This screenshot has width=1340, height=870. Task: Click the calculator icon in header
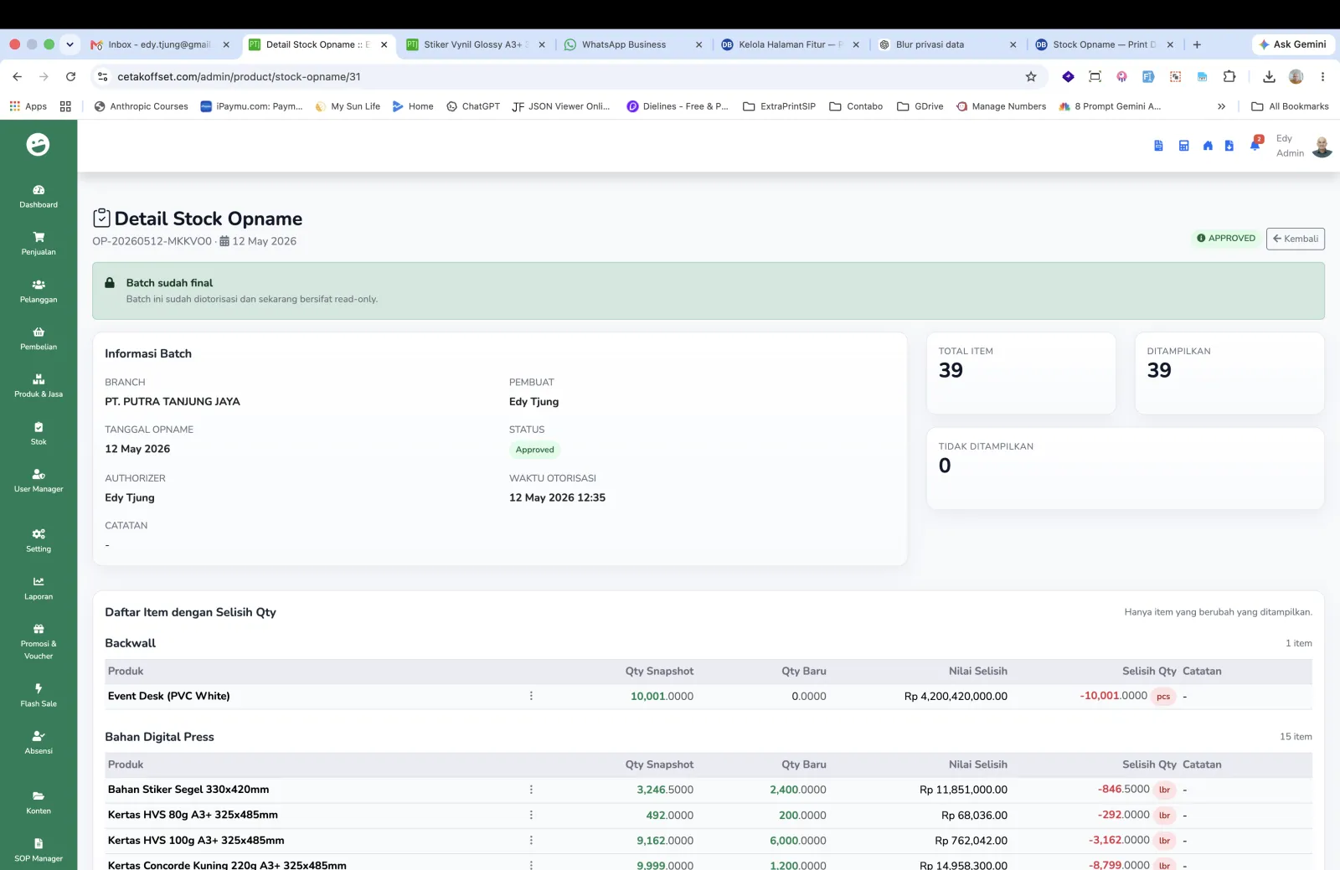pyautogui.click(x=1183, y=146)
